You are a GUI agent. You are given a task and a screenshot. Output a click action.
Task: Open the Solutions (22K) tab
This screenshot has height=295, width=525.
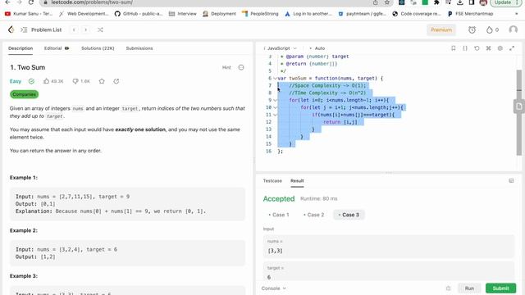pyautogui.click(x=98, y=48)
